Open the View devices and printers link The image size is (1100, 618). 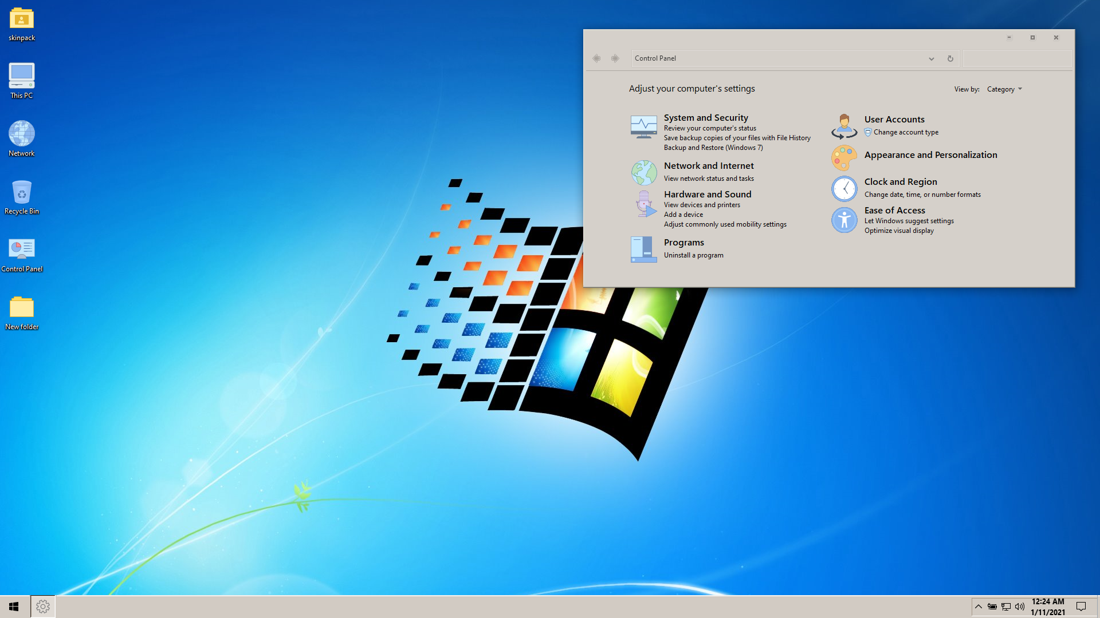pos(702,205)
